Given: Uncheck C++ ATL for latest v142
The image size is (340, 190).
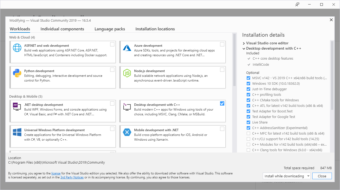Looking at the screenshot, I should click(248, 106).
